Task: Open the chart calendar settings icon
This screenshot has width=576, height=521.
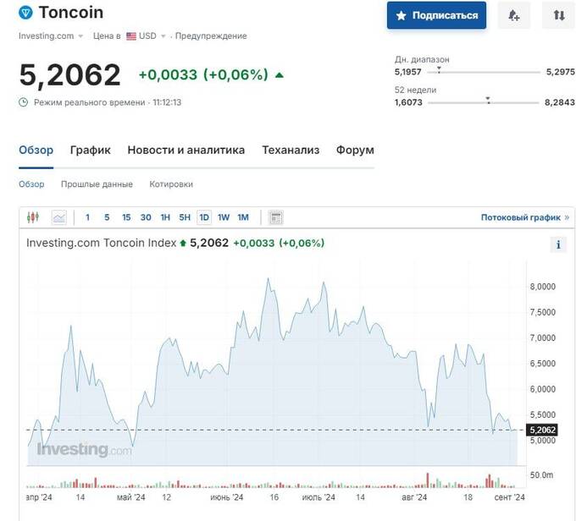Action: pos(276,217)
